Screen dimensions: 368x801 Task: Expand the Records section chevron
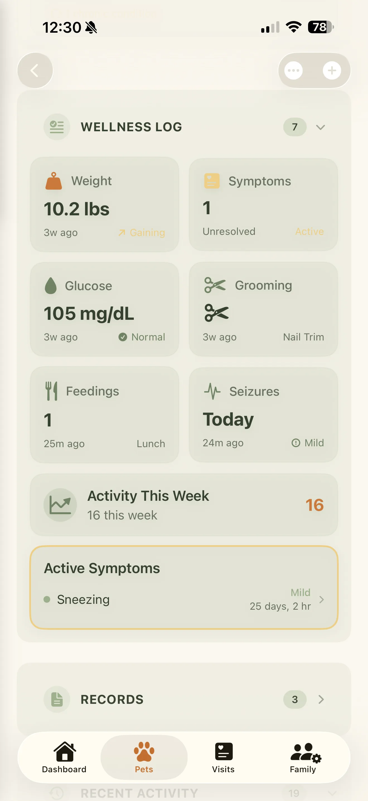tap(321, 699)
